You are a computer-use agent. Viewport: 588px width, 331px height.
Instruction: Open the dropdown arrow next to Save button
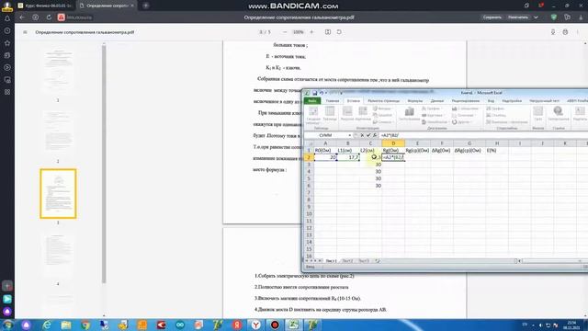[536, 17]
